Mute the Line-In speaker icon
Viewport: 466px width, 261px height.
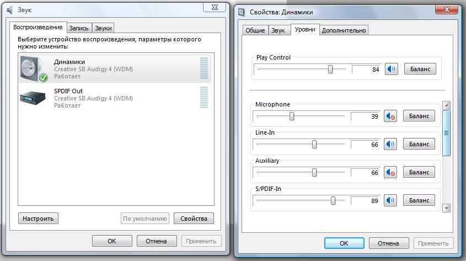(x=391, y=144)
